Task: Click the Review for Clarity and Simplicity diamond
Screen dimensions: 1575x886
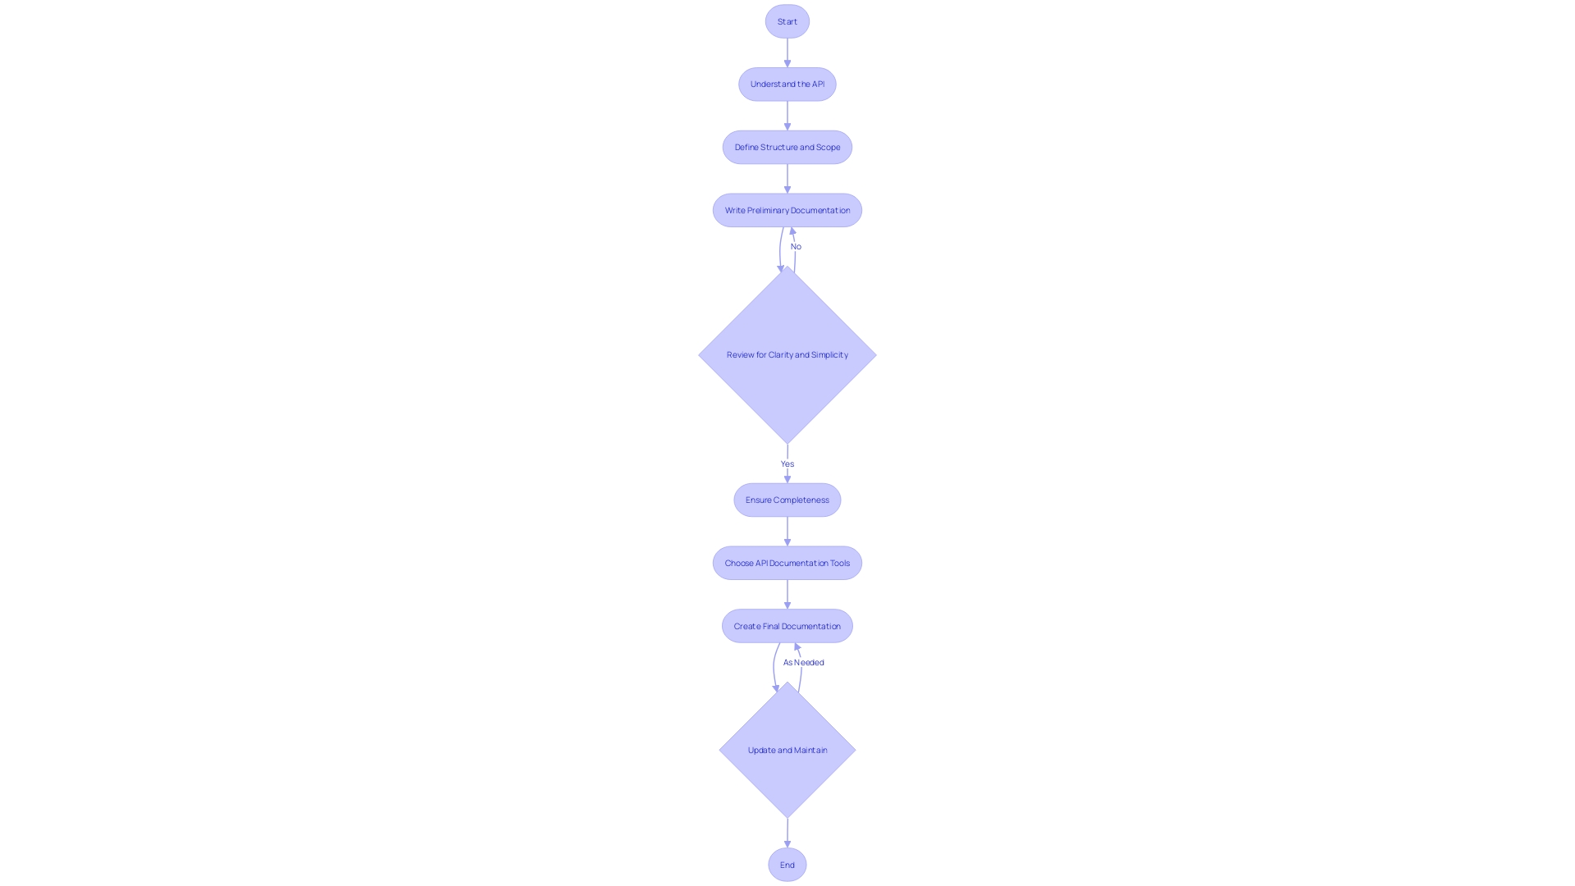Action: pos(787,354)
